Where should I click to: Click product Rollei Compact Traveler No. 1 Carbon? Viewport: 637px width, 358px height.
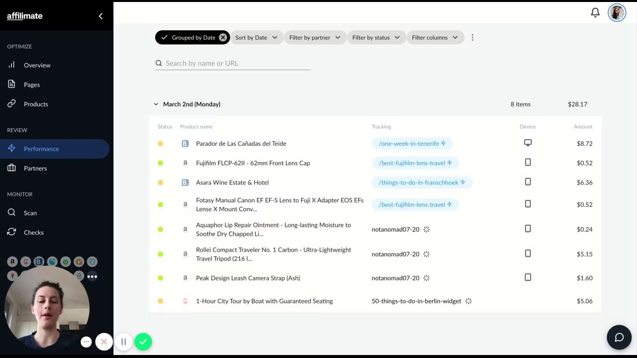point(274,254)
